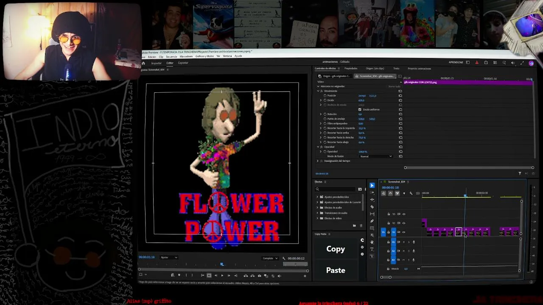Click the effect controls zoom scroll bar
The height and width of the screenshot is (305, 543).
[x=469, y=168]
